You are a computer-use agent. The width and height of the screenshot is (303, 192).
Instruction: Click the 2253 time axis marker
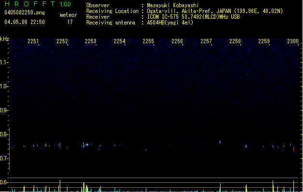(91, 41)
